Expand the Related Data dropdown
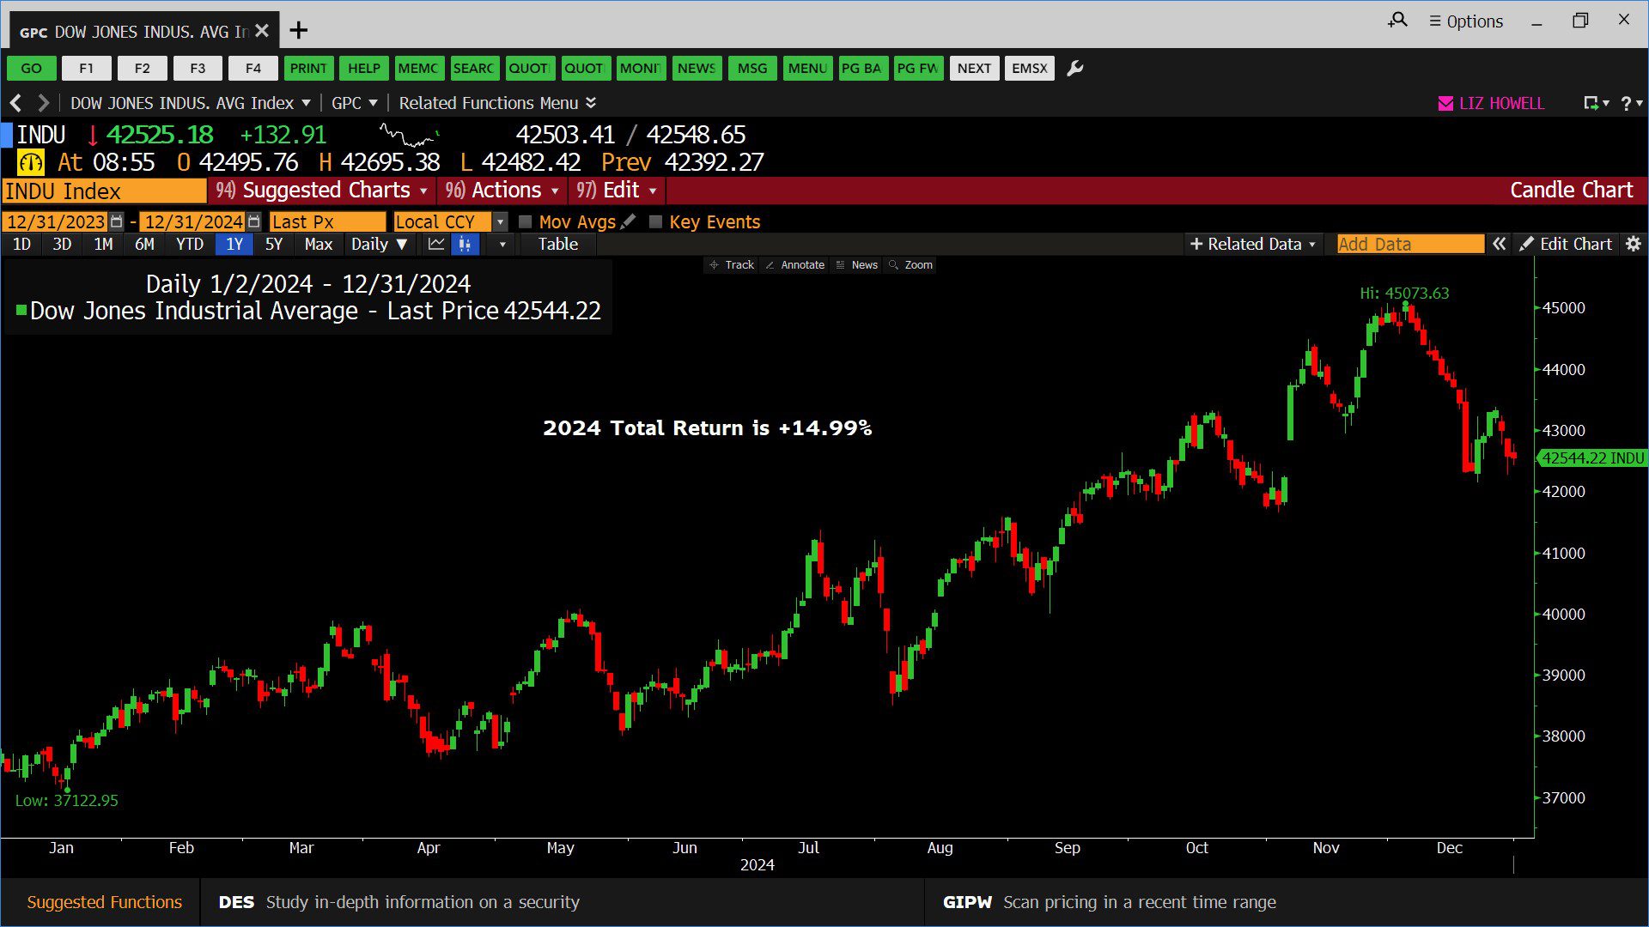This screenshot has width=1649, height=927. click(1253, 245)
